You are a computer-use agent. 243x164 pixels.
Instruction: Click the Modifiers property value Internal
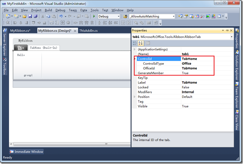[207, 92]
